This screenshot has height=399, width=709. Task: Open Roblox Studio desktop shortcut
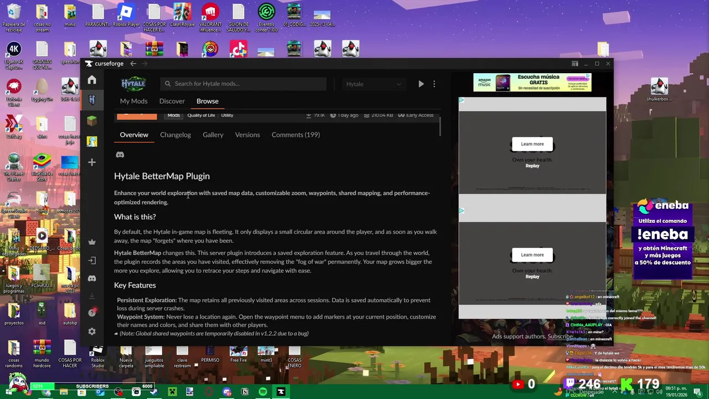coord(97,357)
